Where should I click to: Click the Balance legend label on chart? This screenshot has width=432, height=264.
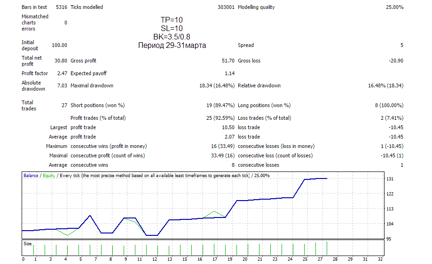pyautogui.click(x=31, y=176)
